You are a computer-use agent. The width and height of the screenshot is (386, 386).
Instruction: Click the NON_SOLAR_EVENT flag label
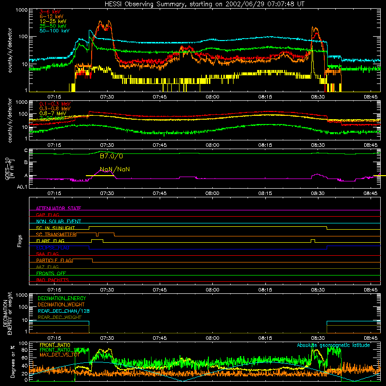point(58,221)
